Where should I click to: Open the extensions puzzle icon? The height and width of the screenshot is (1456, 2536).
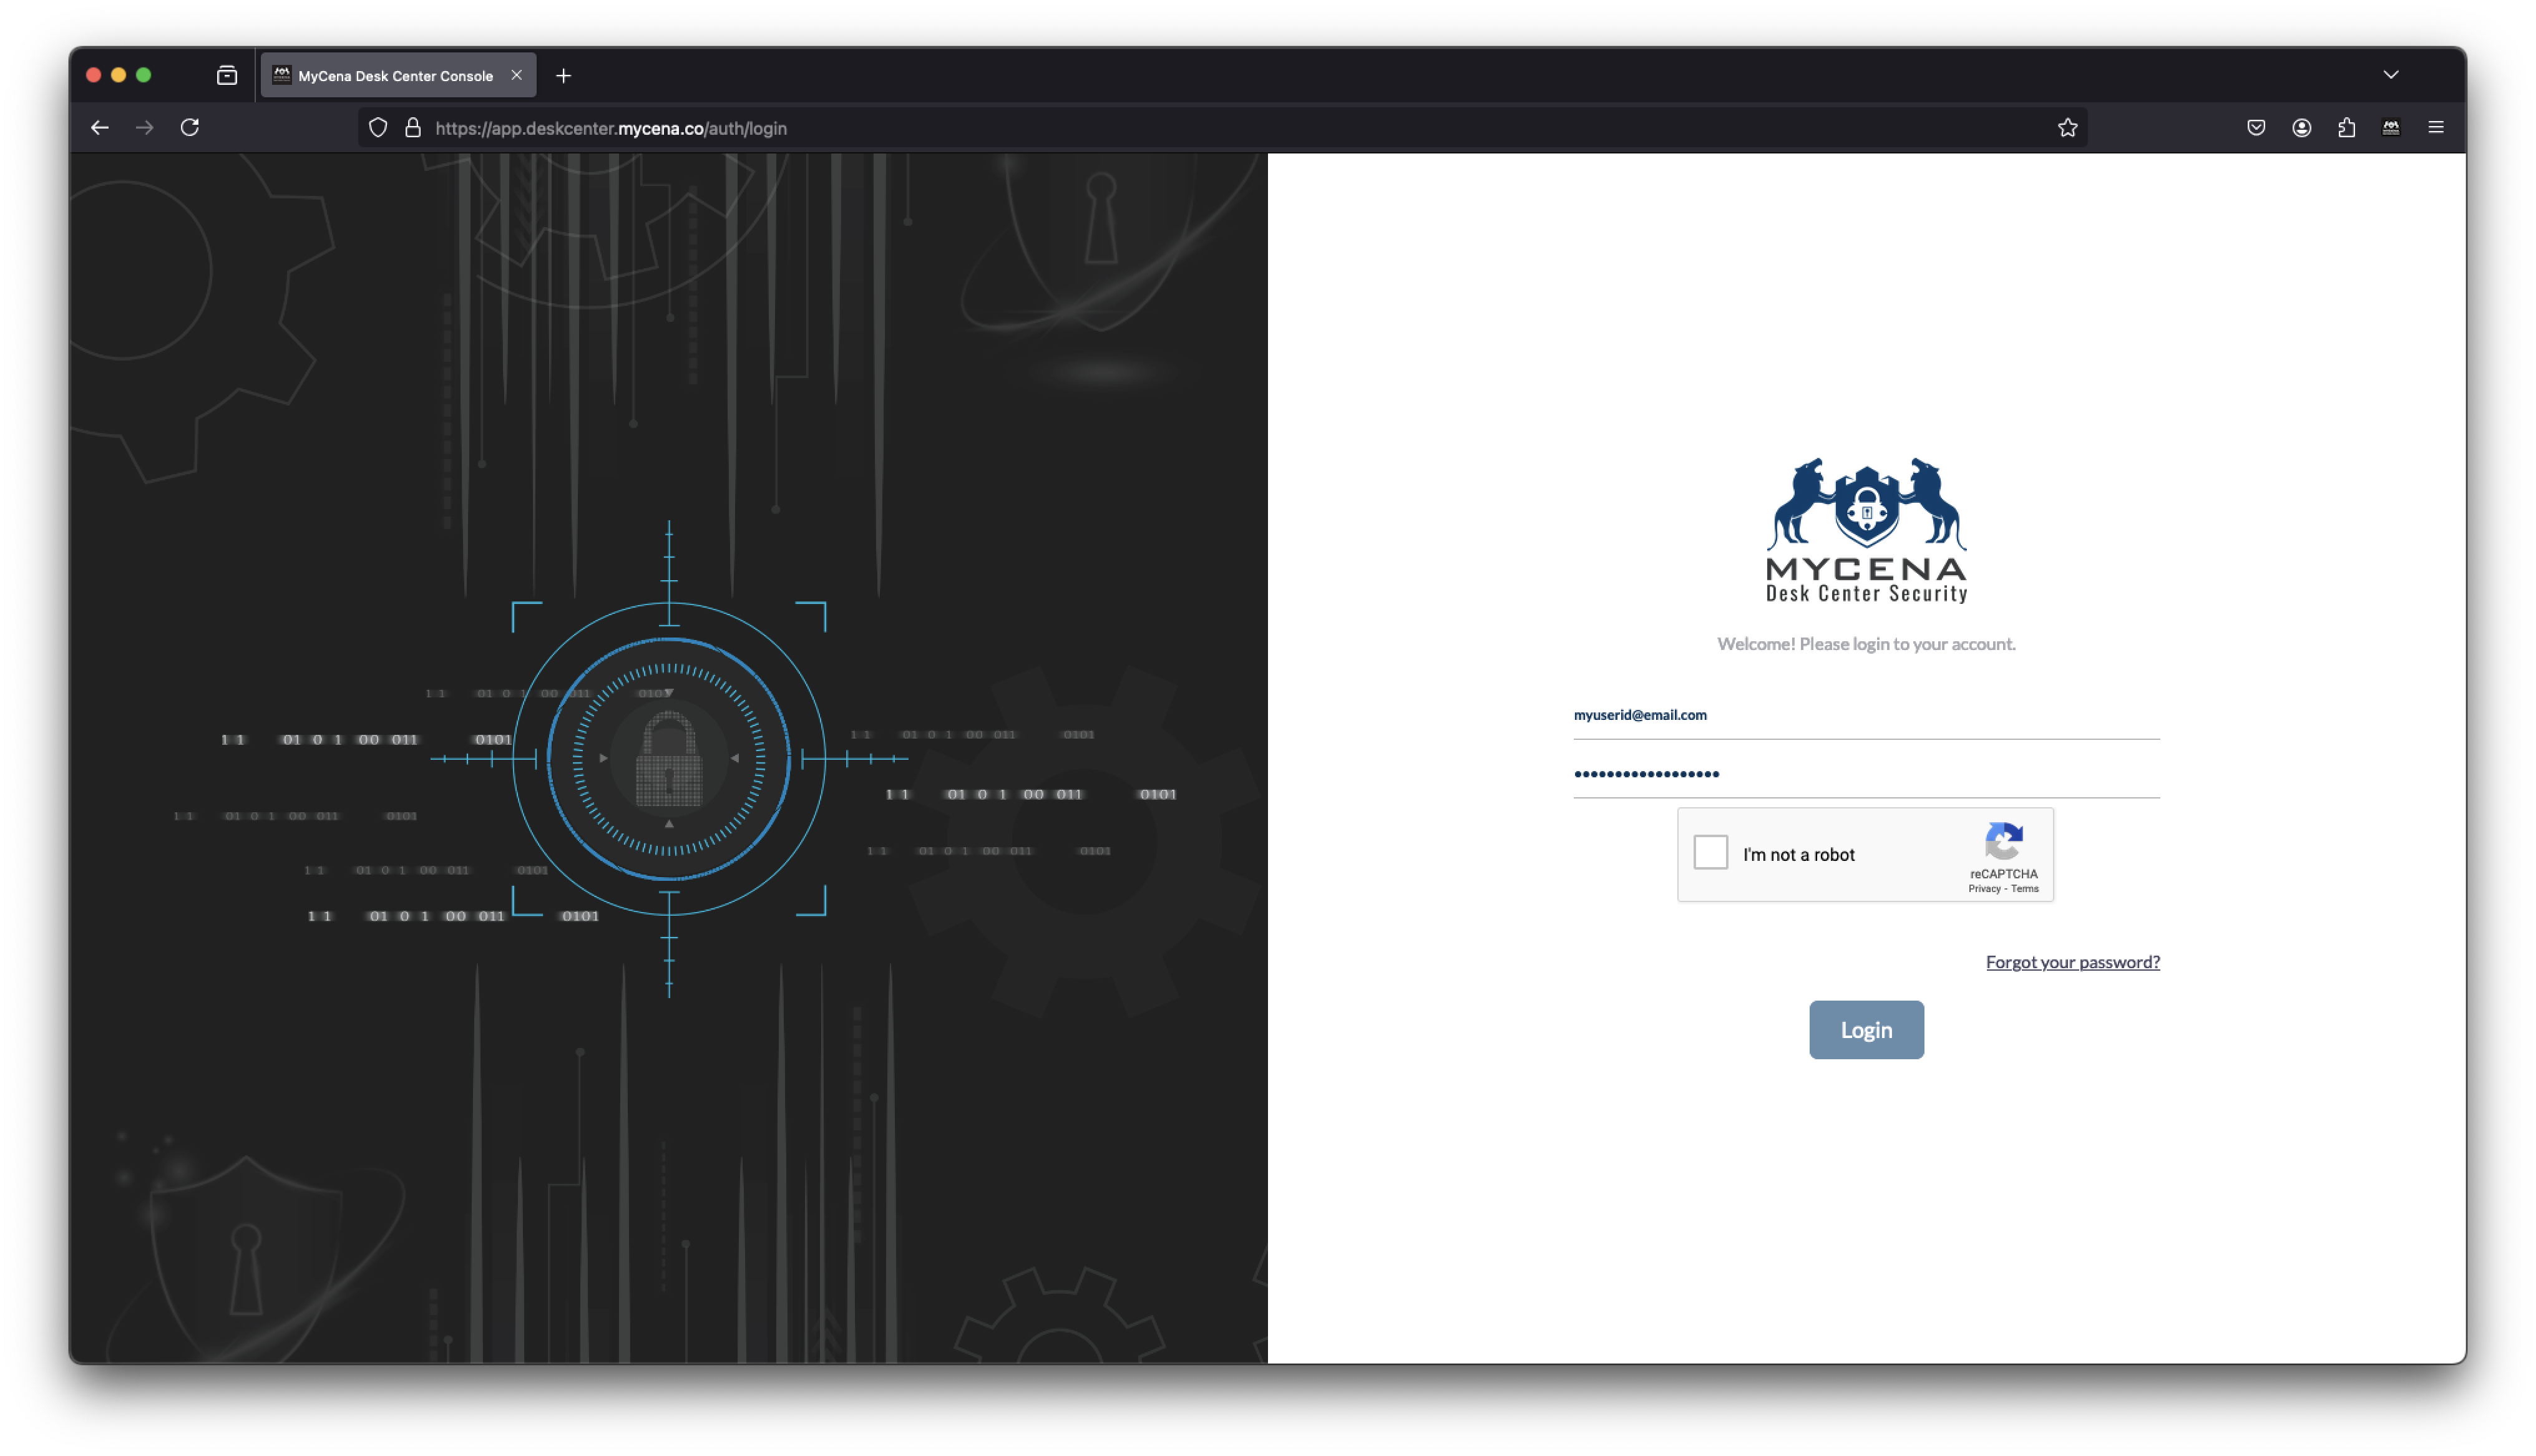(2346, 128)
